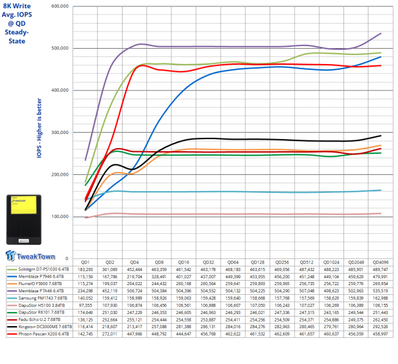Select the 'Samsung PM1743 7.68TB' legend label
The width and height of the screenshot is (398, 364).
(x=43, y=298)
